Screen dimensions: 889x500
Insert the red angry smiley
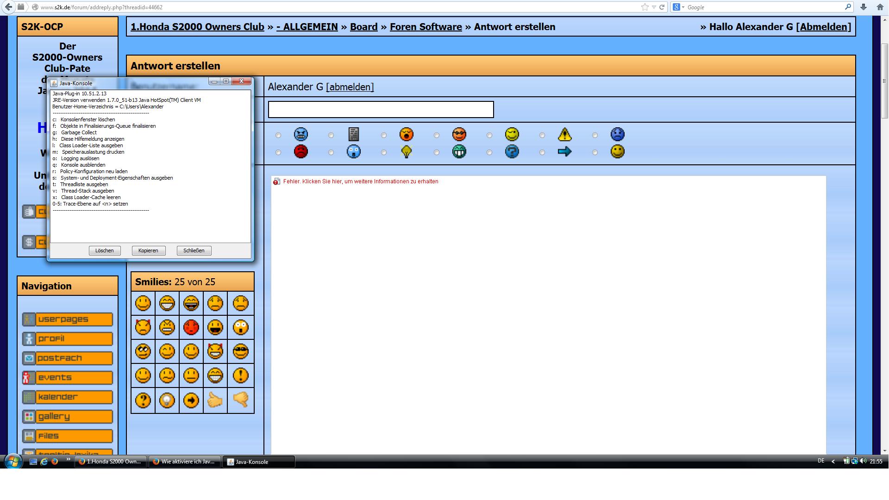pyautogui.click(x=191, y=327)
